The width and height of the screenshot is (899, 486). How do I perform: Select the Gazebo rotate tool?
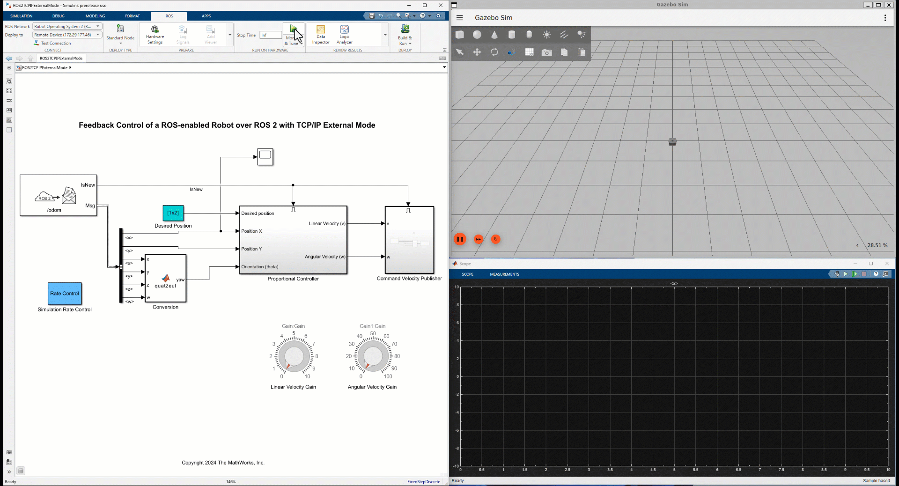tap(494, 52)
